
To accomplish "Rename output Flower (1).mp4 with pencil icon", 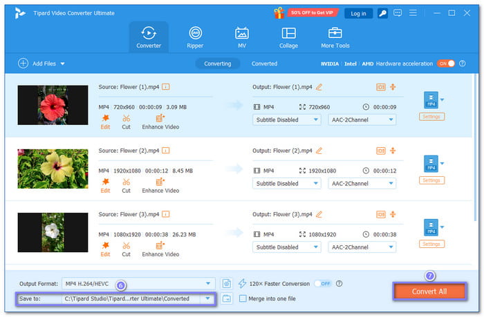I will point(319,87).
